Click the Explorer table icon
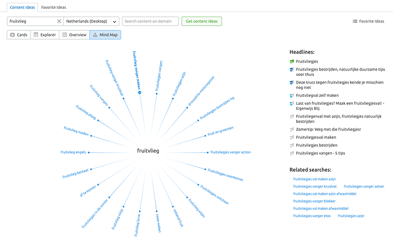 coord(36,35)
